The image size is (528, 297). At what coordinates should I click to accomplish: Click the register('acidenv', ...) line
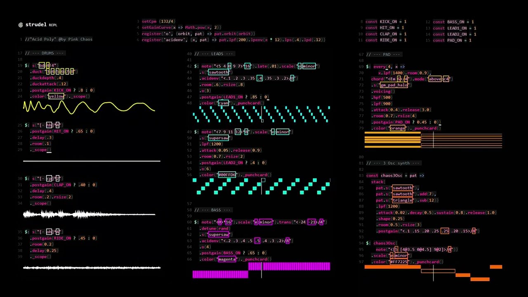[x=233, y=40]
